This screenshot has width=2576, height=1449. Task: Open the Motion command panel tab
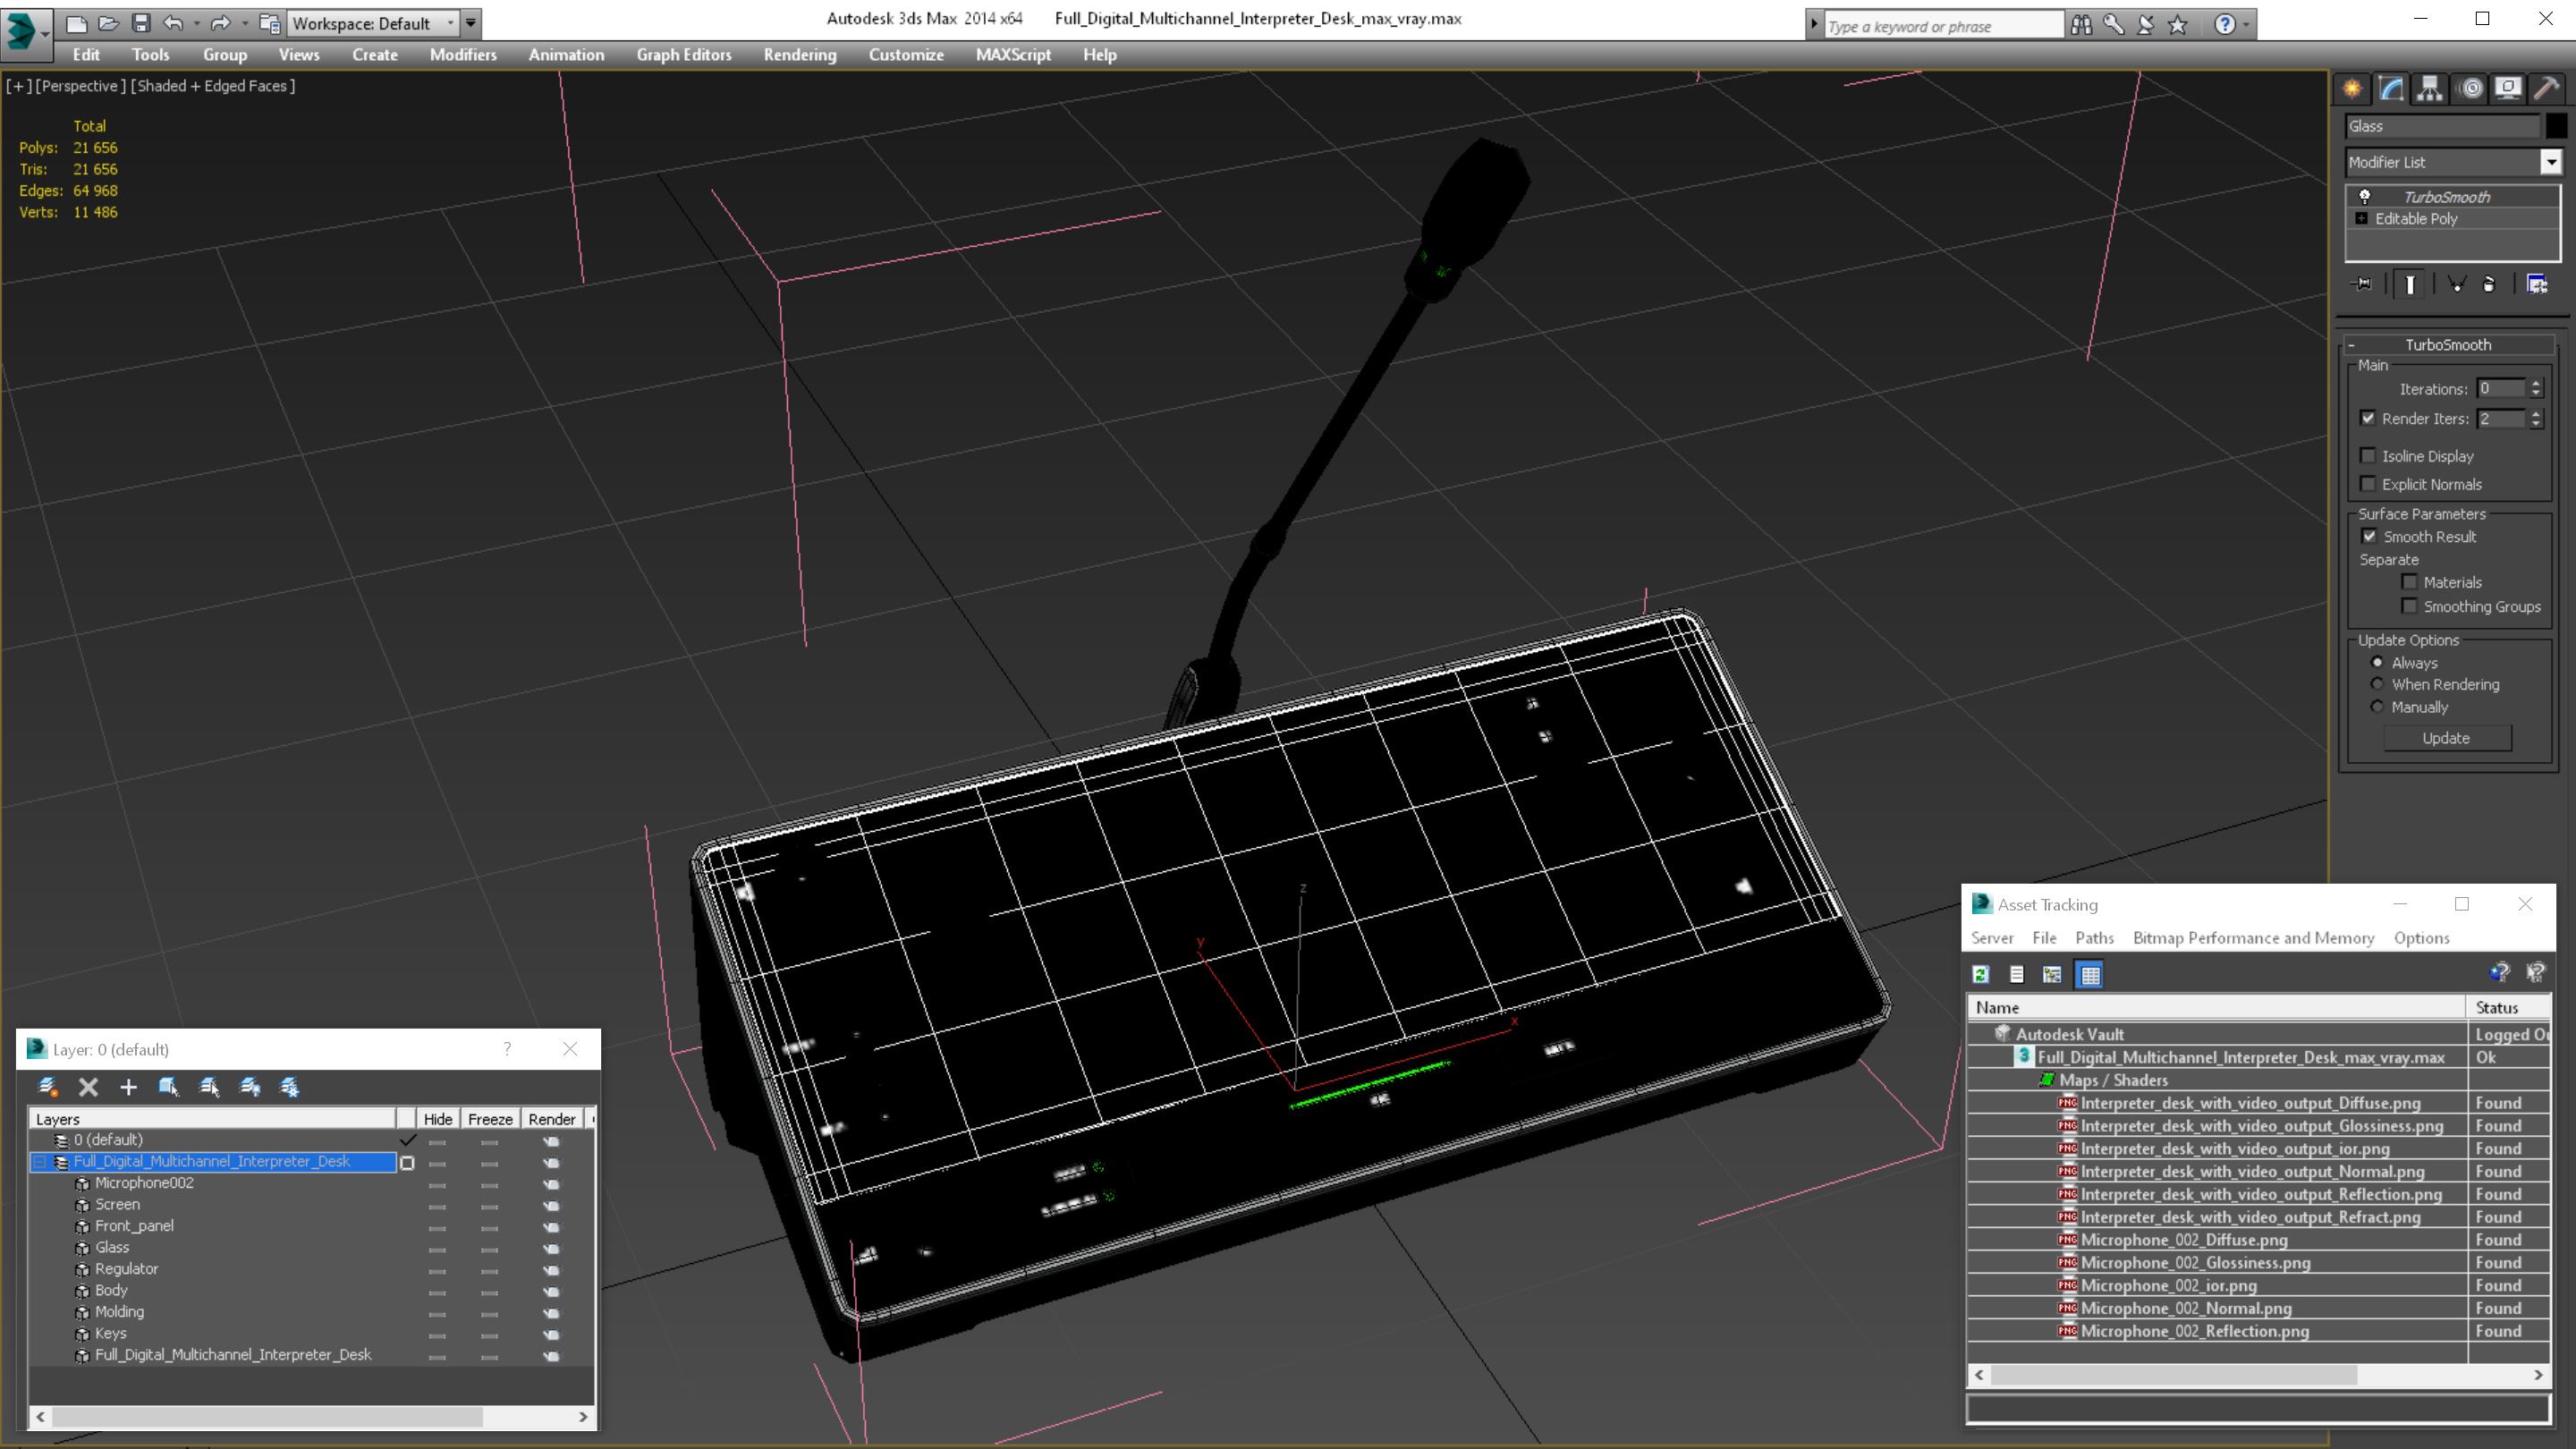pyautogui.click(x=2470, y=88)
